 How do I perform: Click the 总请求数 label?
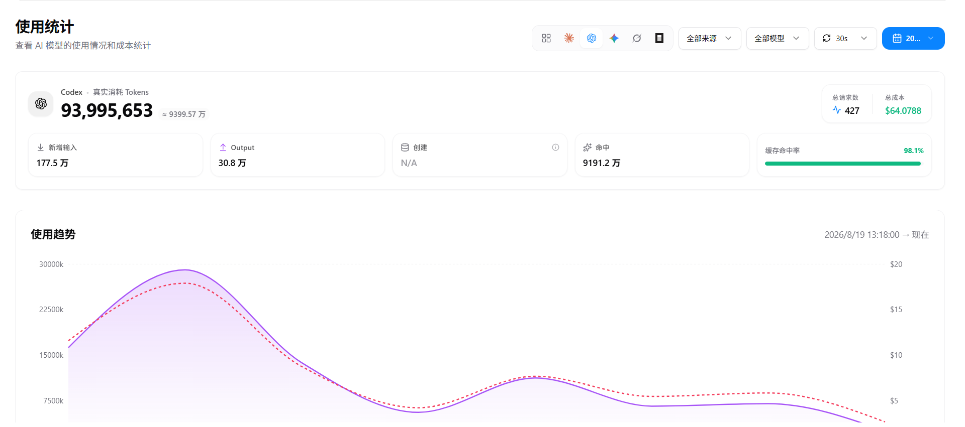845,97
